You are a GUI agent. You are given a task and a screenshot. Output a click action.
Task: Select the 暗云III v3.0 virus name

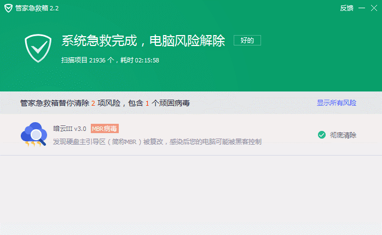point(70,129)
